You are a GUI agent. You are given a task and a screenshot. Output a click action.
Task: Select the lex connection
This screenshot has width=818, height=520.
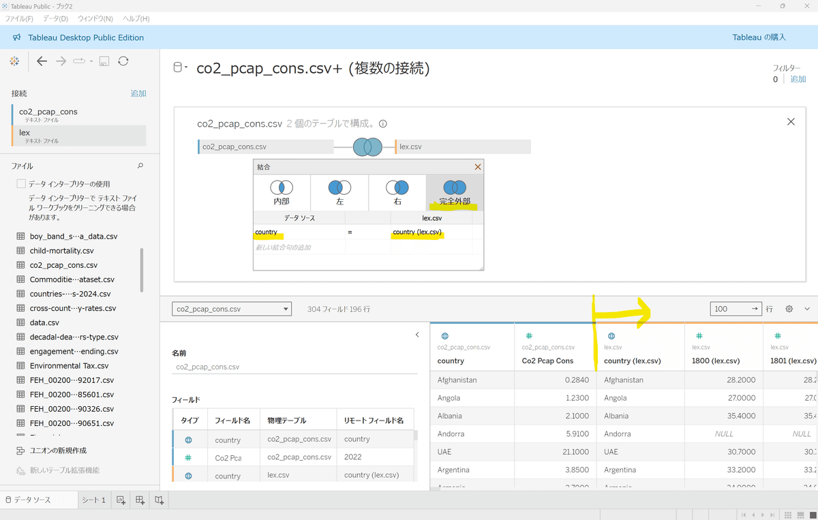[78, 136]
